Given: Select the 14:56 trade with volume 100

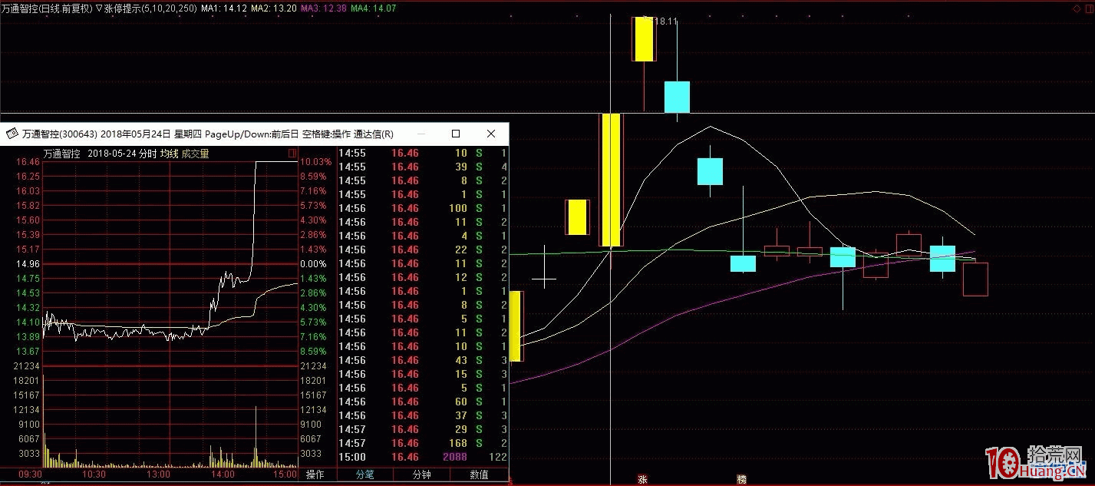Looking at the screenshot, I should point(424,208).
